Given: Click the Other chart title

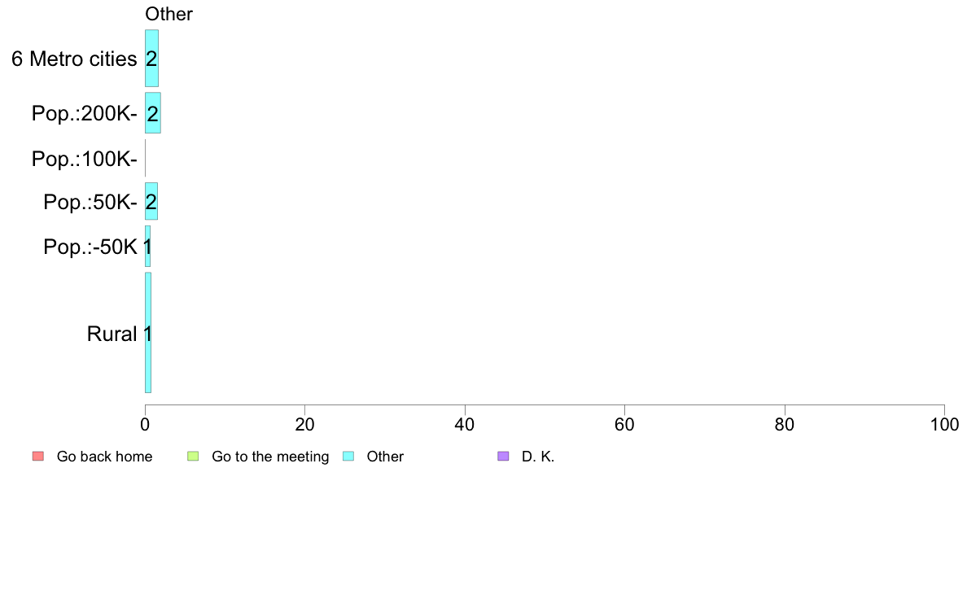Looking at the screenshot, I should (x=168, y=14).
